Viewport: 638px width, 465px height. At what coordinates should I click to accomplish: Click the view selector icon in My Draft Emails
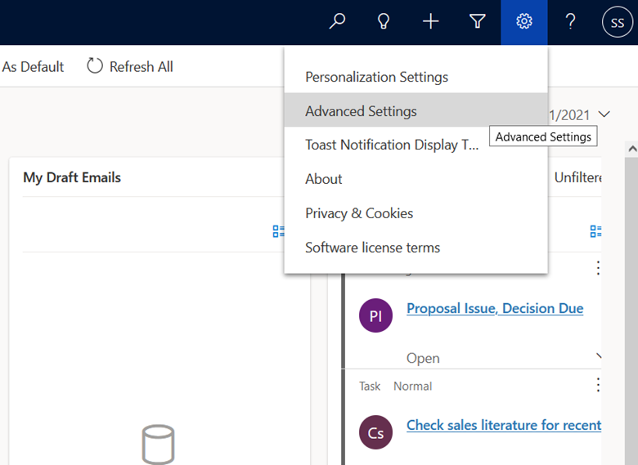279,231
